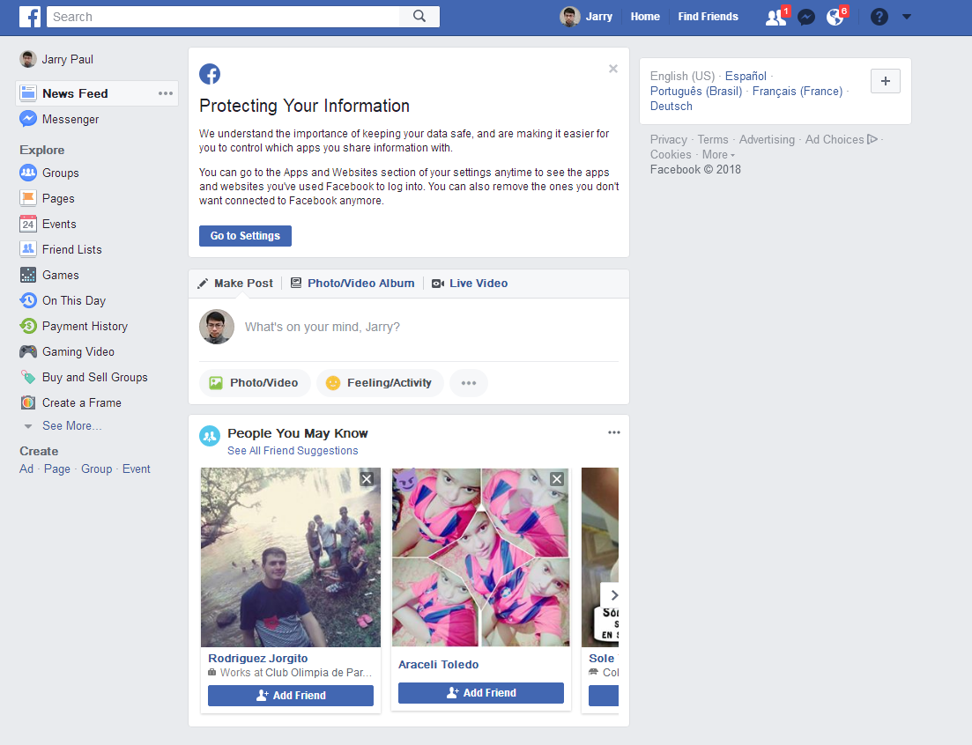Screen dimensions: 972x745
Task: Open the Groups icon in Explore
Action: click(x=28, y=173)
